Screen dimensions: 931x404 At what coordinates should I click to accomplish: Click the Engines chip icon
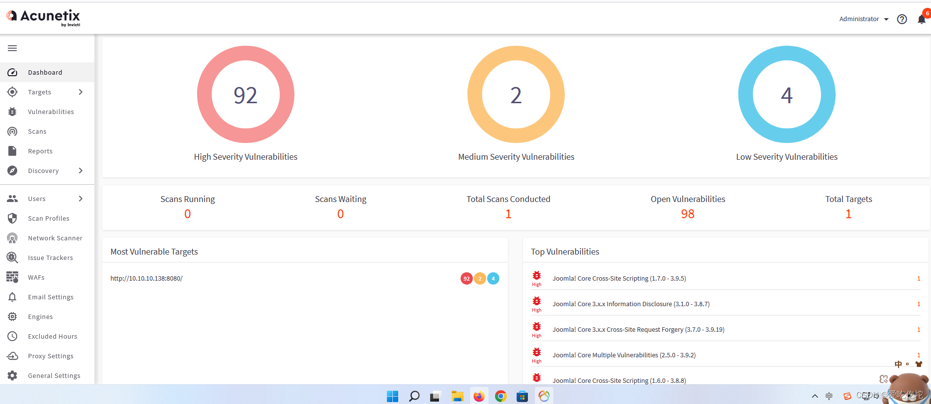[x=12, y=317]
